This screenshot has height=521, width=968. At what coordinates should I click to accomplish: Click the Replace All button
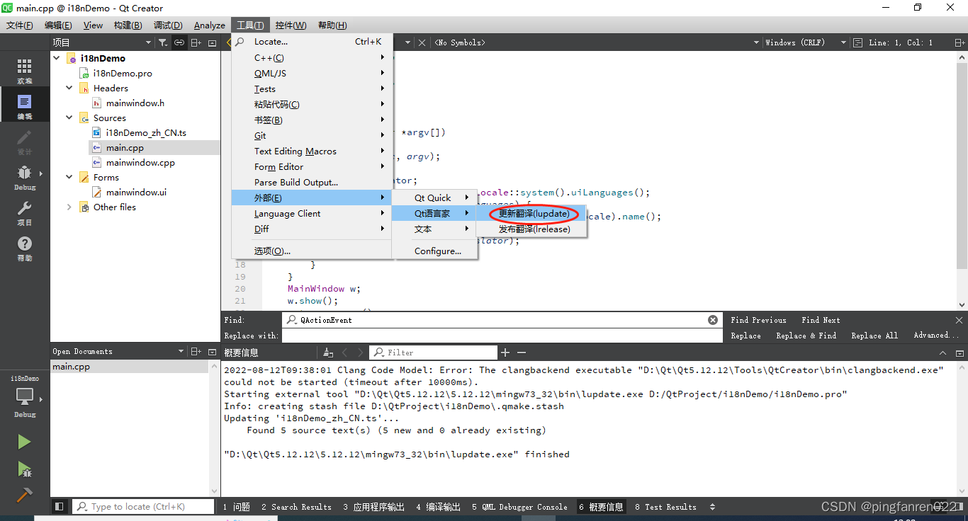tap(874, 336)
